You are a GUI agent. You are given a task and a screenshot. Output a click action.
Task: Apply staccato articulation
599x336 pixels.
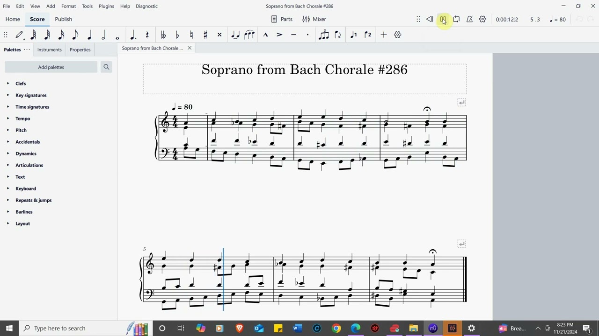307,35
